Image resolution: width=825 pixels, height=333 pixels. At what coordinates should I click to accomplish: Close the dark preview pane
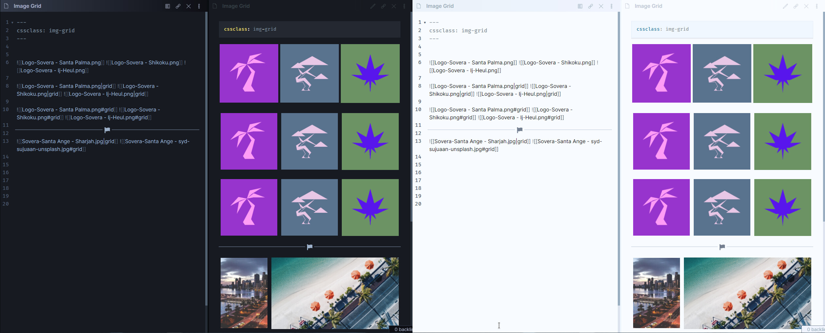(x=394, y=6)
